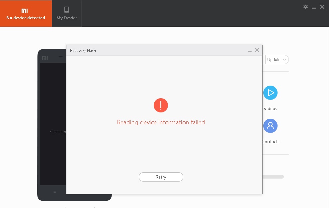Viewport: 329px width, 208px height.
Task: Minimize the Recovery Flash dialog
Action: pyautogui.click(x=250, y=51)
